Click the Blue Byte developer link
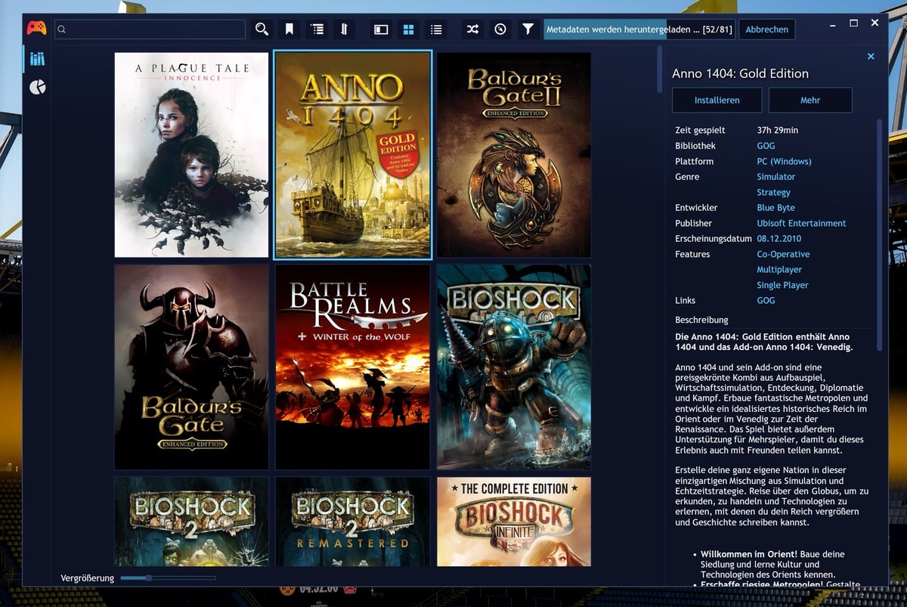This screenshot has width=907, height=607. (x=775, y=208)
